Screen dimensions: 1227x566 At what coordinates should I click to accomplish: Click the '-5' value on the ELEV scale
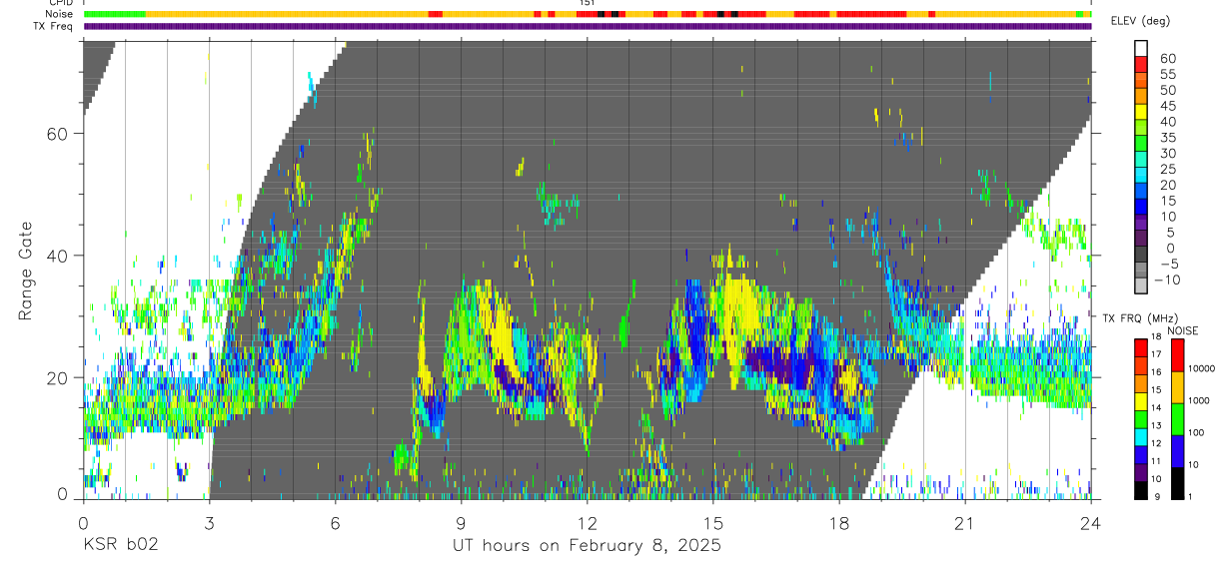(x=1167, y=264)
